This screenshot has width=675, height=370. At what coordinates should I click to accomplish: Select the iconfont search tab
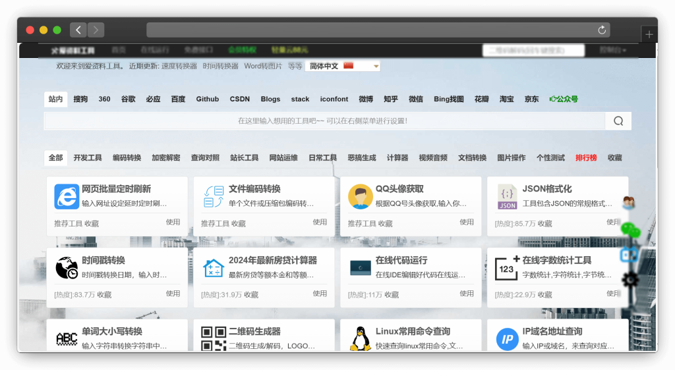click(334, 99)
